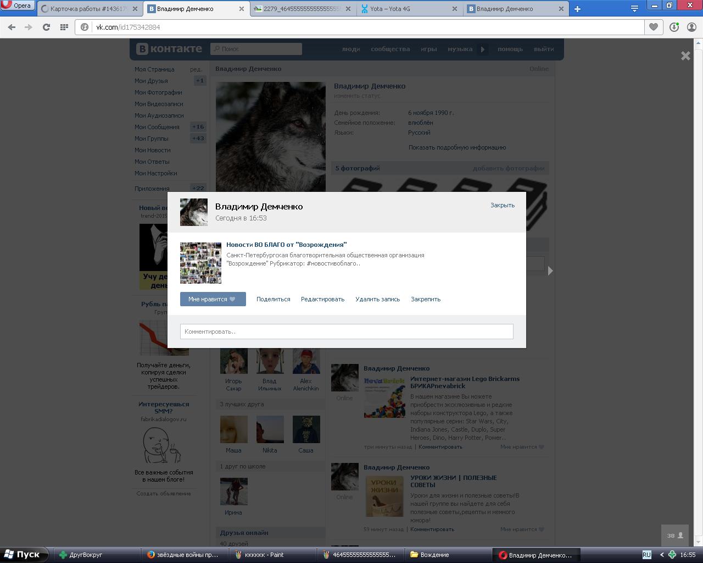Image resolution: width=703 pixels, height=563 pixels.
Task: Switch to 'кккккк - Paint' taskbar item
Action: click(272, 555)
